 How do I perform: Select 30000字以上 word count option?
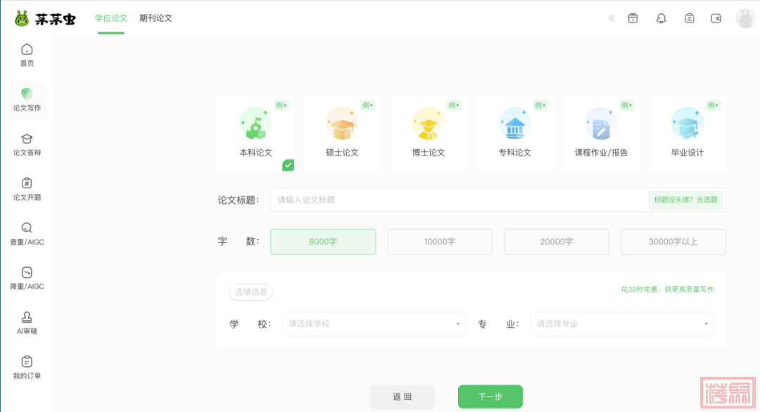[673, 242]
